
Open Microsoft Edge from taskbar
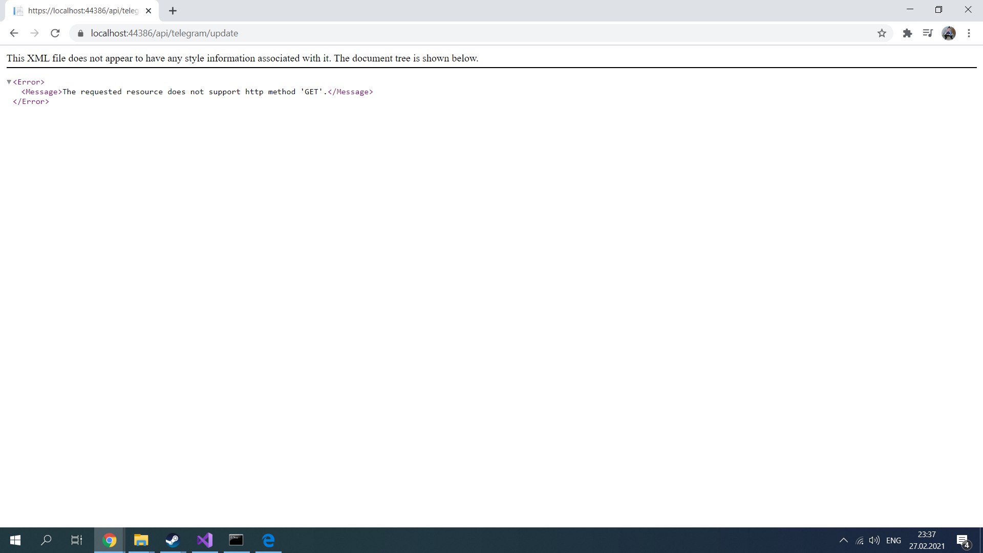[x=268, y=540]
